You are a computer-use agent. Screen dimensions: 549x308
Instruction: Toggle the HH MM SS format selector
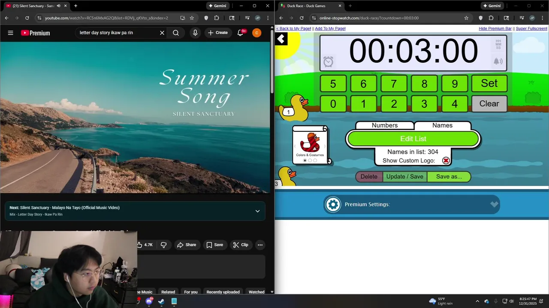[x=498, y=44]
